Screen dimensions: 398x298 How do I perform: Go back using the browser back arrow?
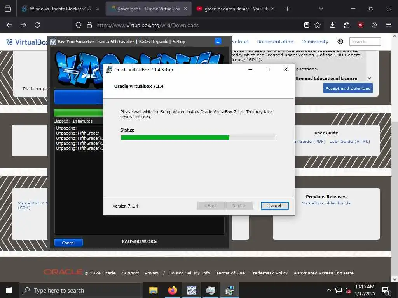pyautogui.click(x=9, y=25)
